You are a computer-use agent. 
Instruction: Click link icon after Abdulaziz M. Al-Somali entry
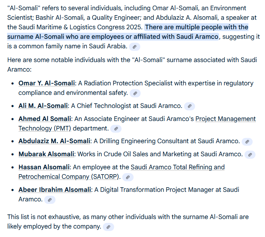(247, 141)
